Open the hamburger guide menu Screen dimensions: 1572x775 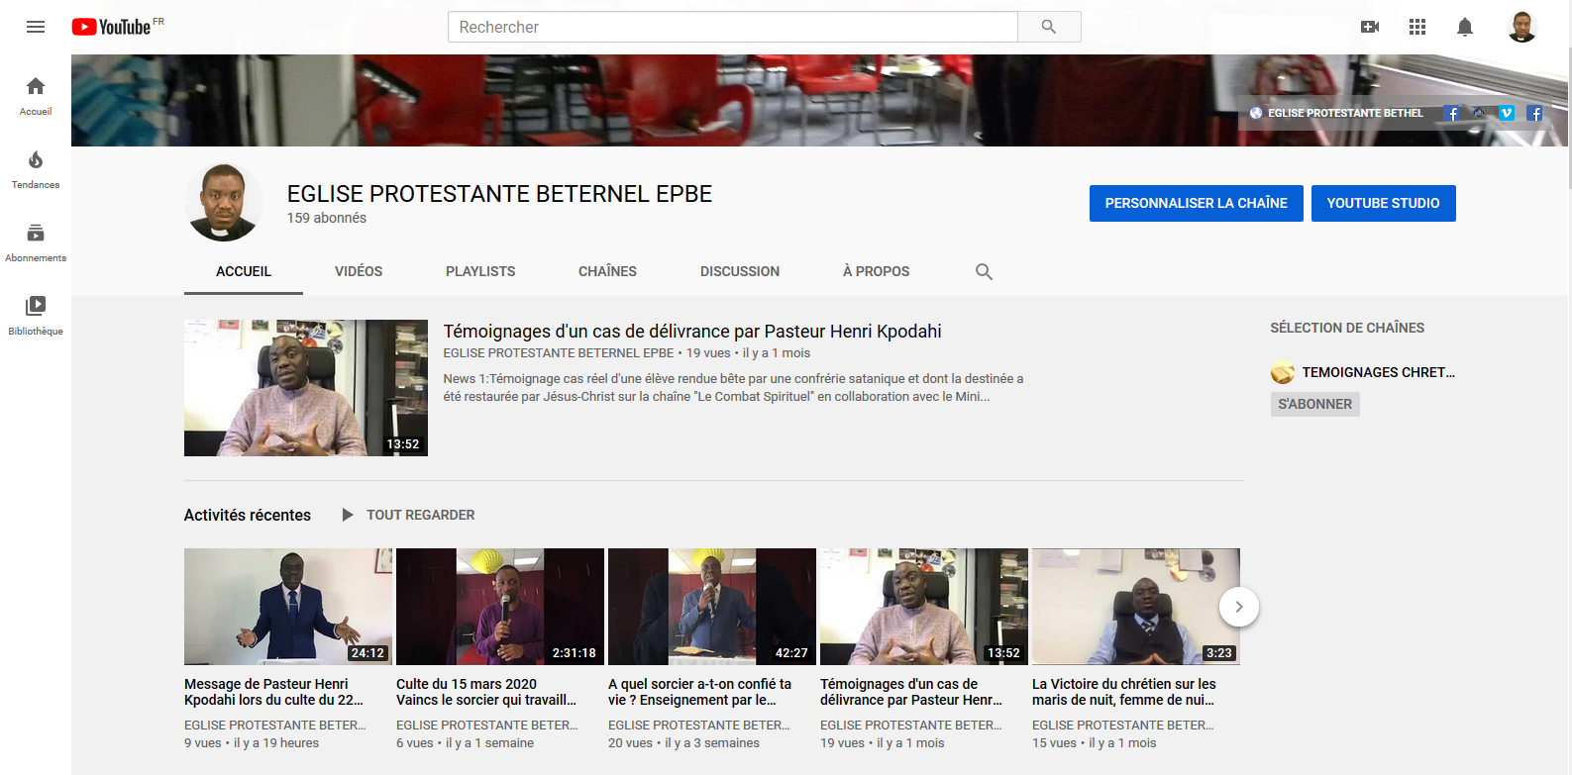point(36,27)
